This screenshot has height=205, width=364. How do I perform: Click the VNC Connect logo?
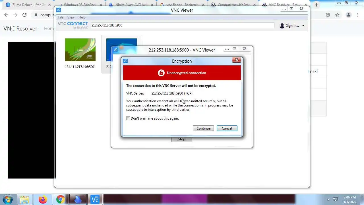point(73,25)
